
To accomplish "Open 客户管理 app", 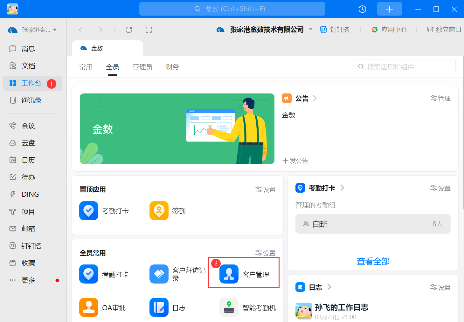I will tap(244, 274).
